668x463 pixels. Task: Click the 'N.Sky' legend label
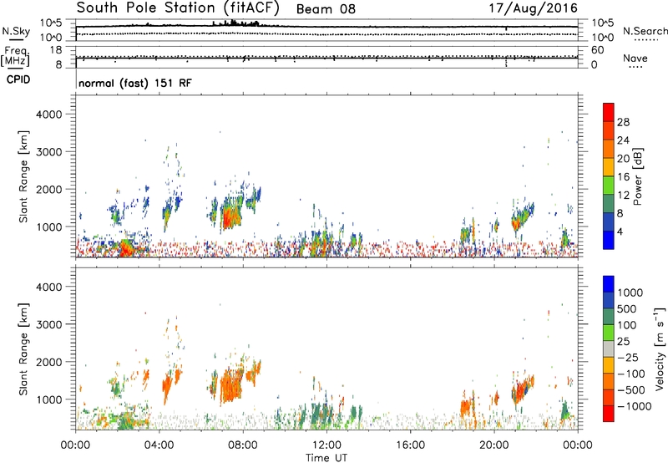[x=16, y=31]
